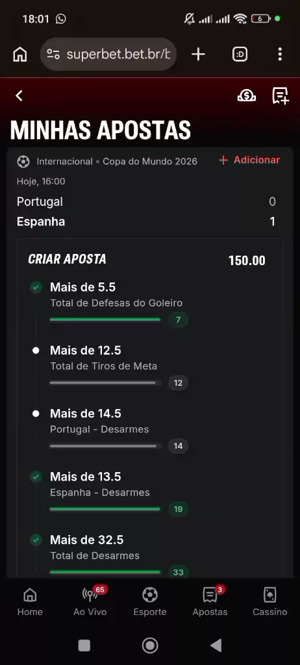300x665 pixels.
Task: Go to the Cassino tab
Action: click(270, 601)
